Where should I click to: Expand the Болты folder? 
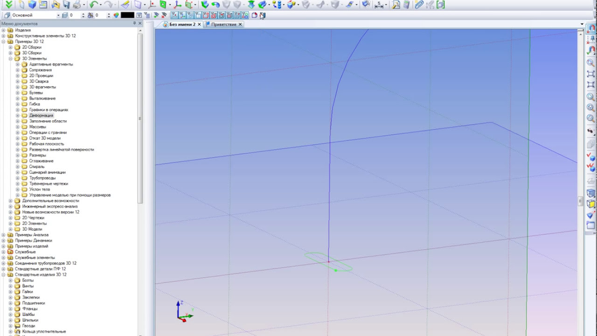tap(11, 280)
